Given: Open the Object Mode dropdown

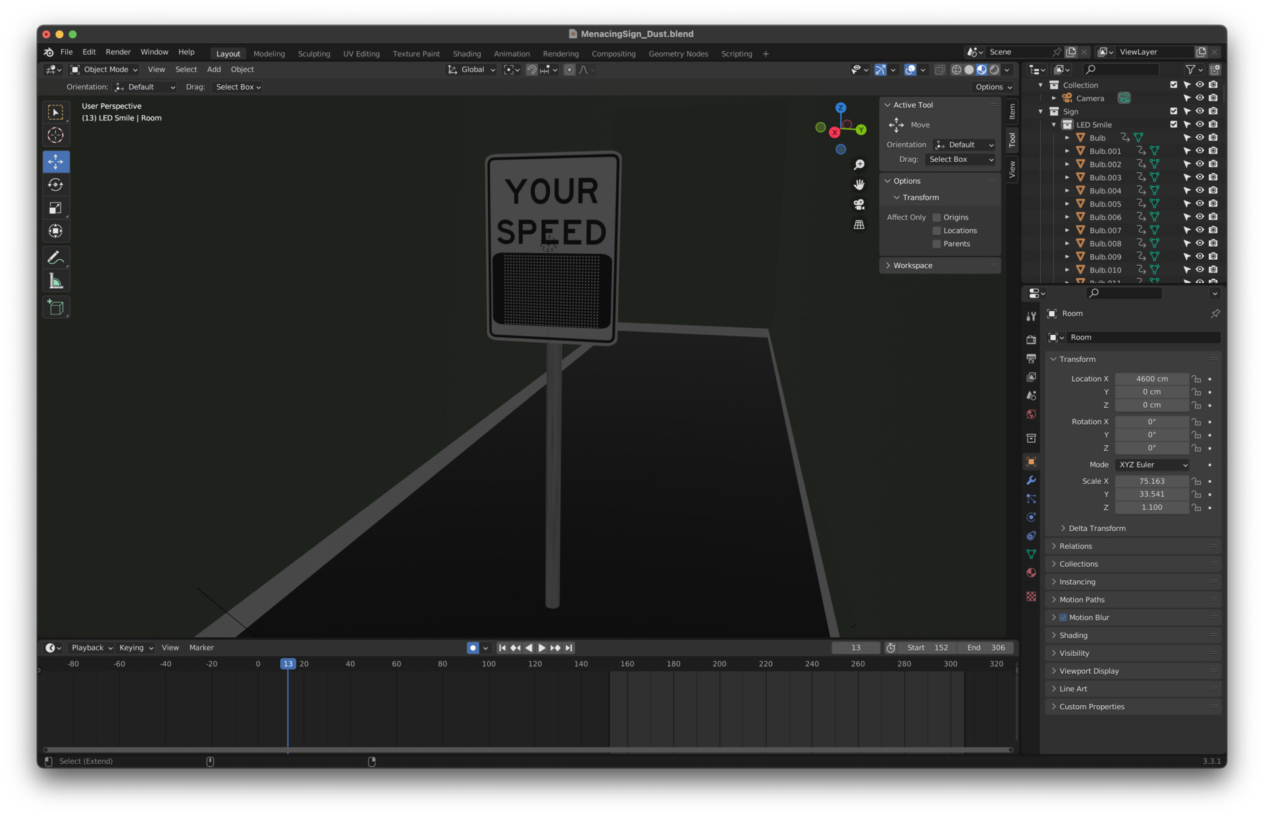Looking at the screenshot, I should 105,70.
